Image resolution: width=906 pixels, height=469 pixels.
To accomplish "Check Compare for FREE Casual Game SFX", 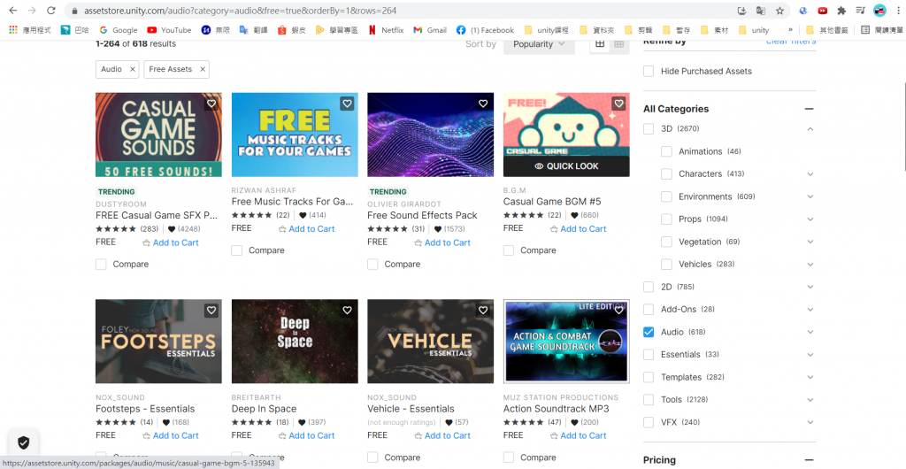I will 101,265.
